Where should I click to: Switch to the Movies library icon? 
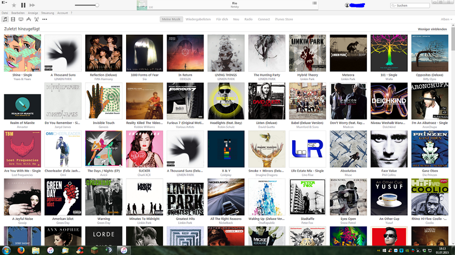click(13, 19)
